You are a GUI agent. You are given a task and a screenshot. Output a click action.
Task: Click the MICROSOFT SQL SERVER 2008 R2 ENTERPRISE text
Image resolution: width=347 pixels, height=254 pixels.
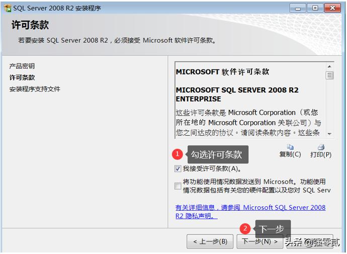click(237, 94)
